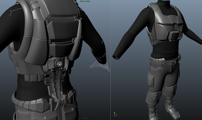Select the vertical divider between the two viewports
This screenshot has height=120, width=202.
(110, 60)
